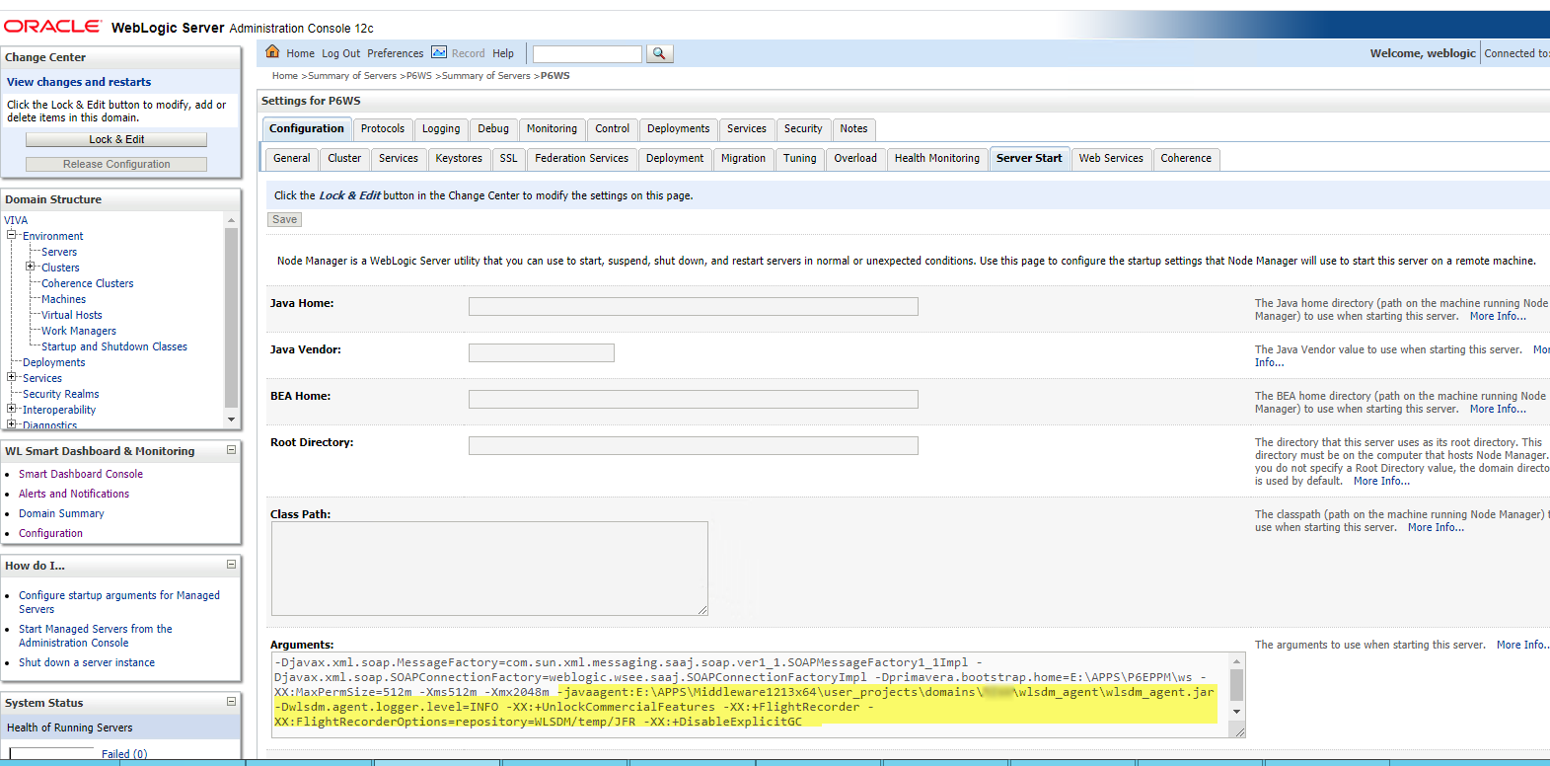
Task: Select the Coherence subtab
Action: (1186, 159)
